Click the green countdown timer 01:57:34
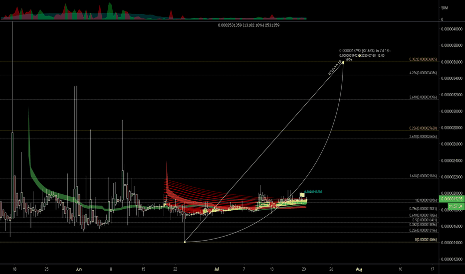This screenshot has height=274, width=465. point(456,206)
